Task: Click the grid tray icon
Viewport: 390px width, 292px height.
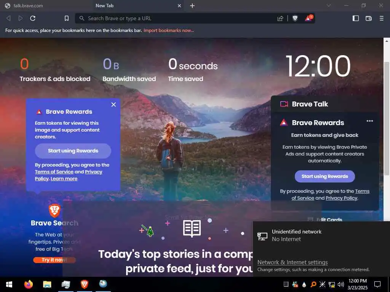Action: 286,284
